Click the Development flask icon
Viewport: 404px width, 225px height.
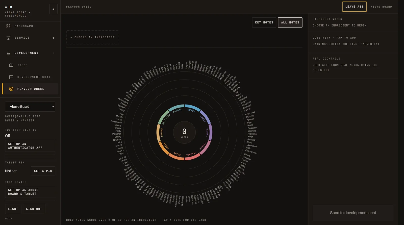click(x=8, y=53)
